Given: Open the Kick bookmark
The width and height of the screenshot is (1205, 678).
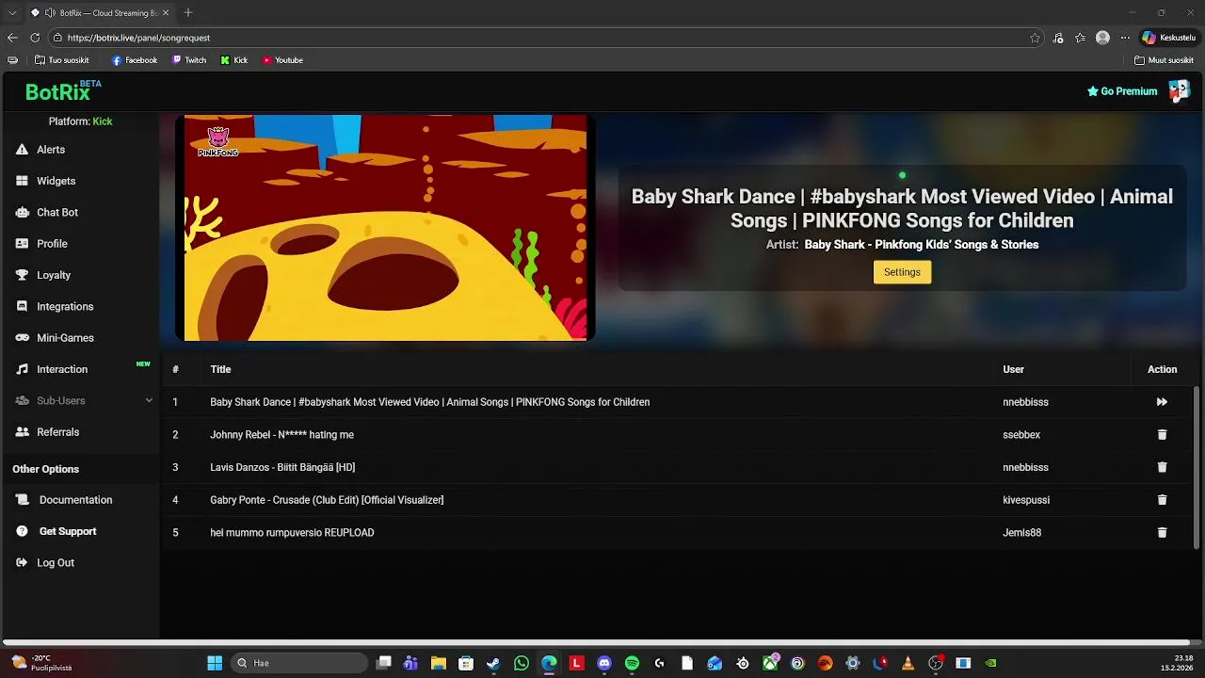Looking at the screenshot, I should pos(234,60).
